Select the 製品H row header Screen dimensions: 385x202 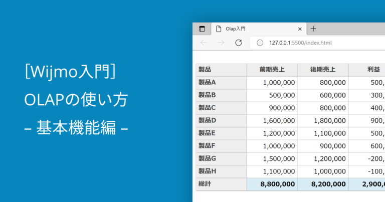coord(221,171)
